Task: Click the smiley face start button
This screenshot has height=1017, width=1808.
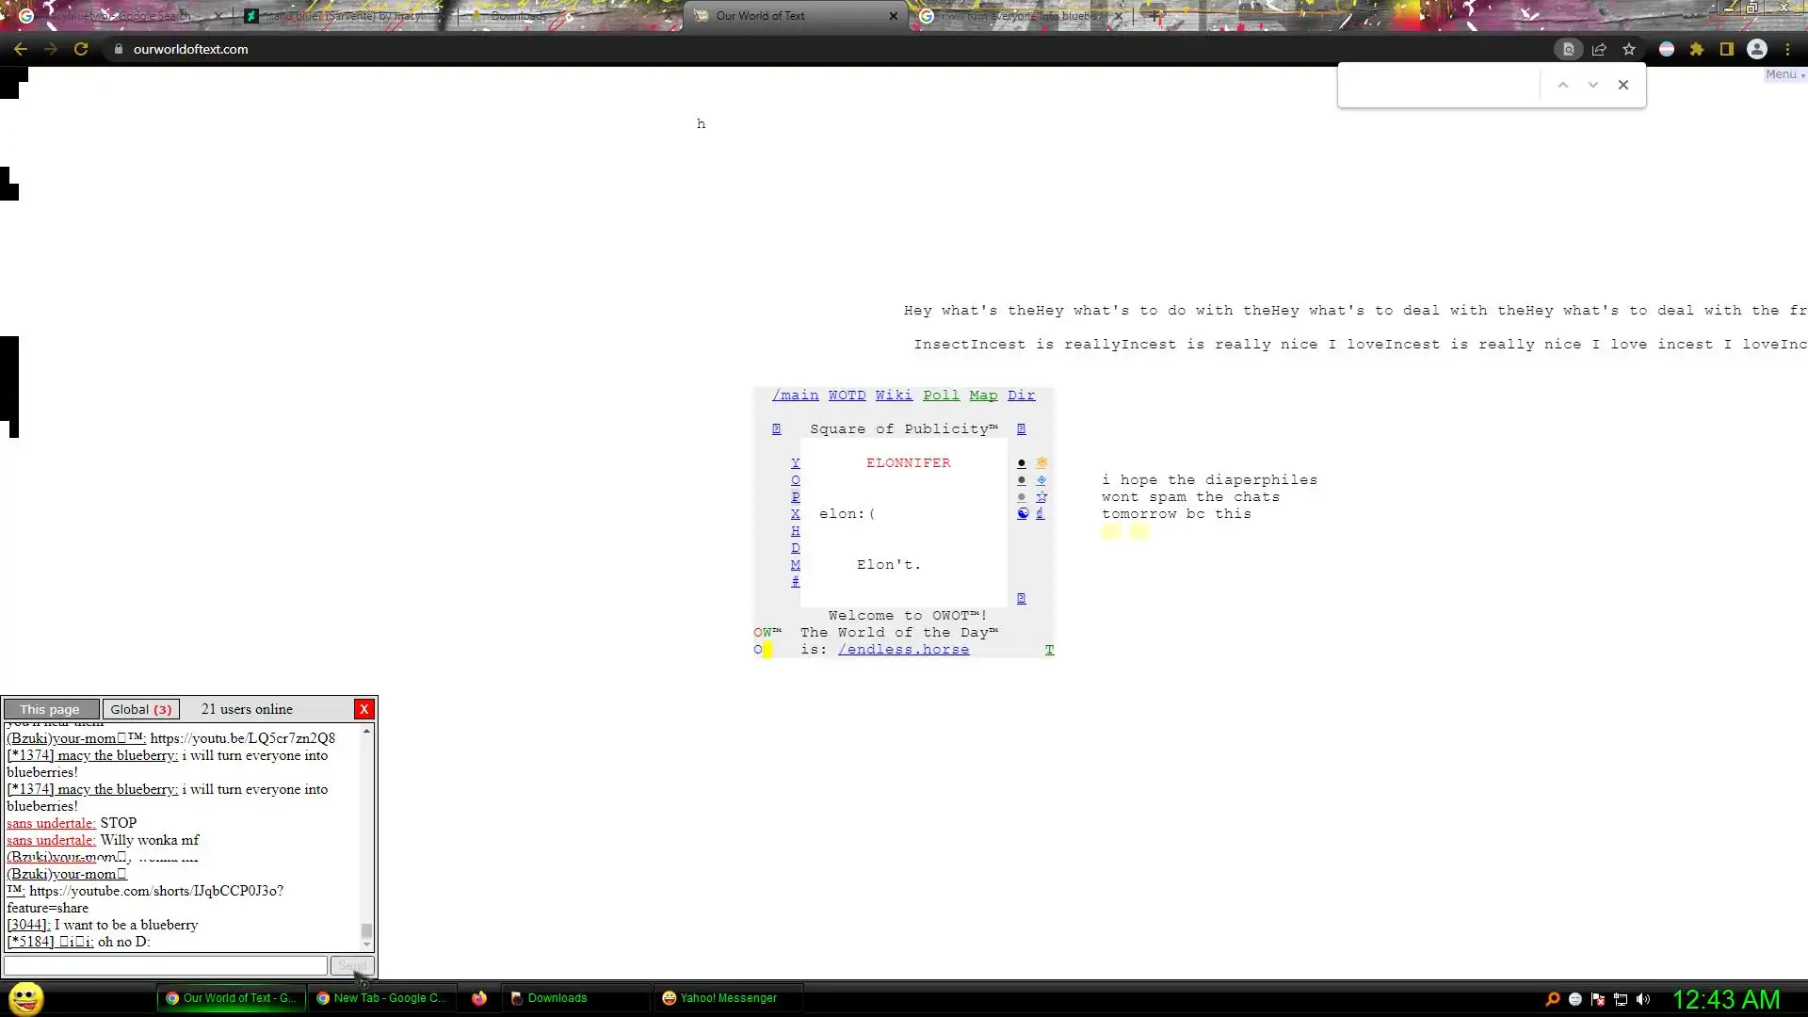Action: [x=26, y=998]
